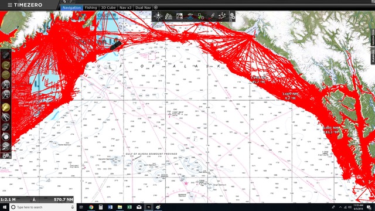The image size is (375, 211).
Task: Add a new workspace with plus button
Action: pos(156,8)
